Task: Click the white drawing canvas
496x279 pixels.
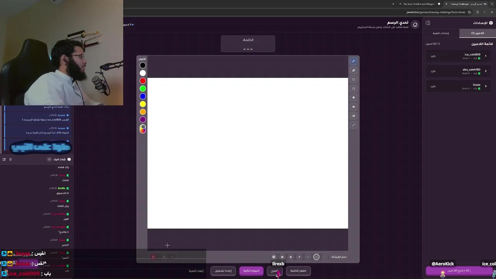Action: pos(248,153)
